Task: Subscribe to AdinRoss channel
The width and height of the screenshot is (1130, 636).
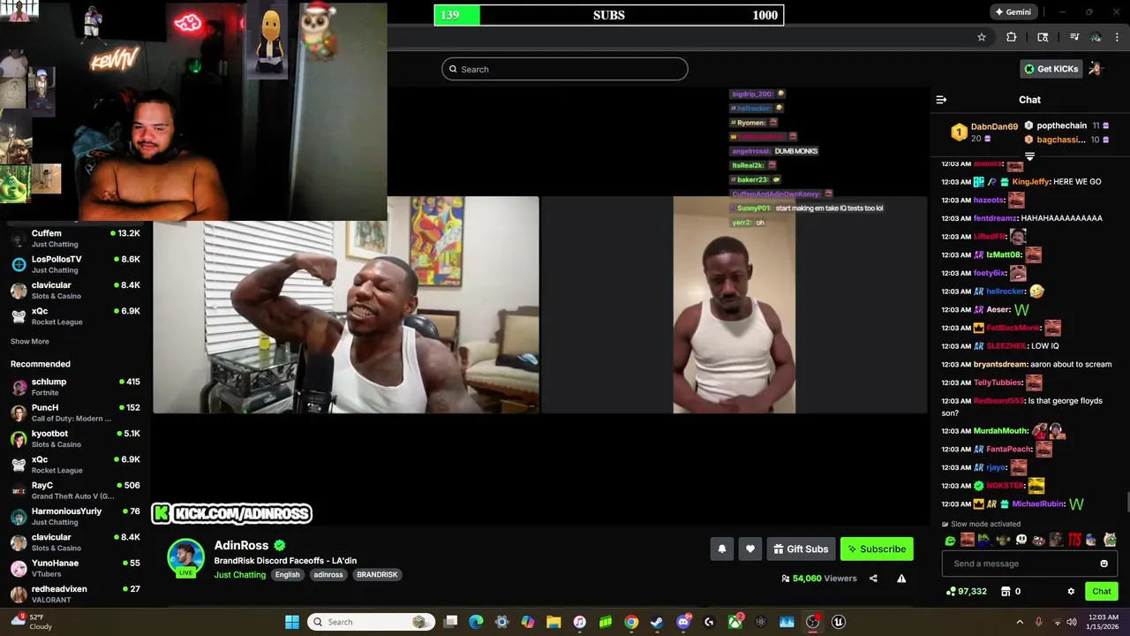Action: click(x=877, y=549)
